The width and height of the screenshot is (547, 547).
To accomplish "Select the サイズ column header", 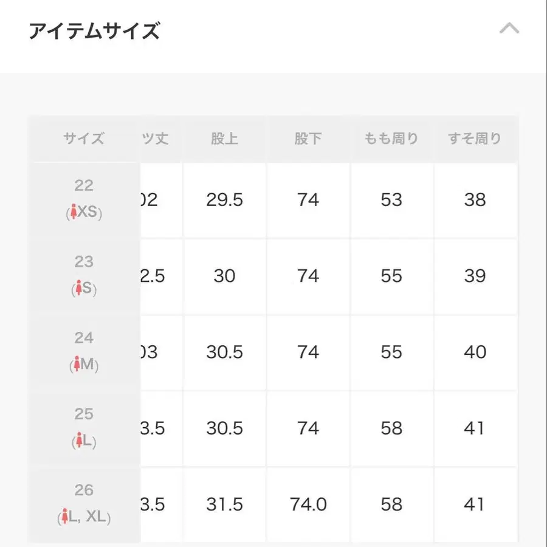I will (x=84, y=139).
